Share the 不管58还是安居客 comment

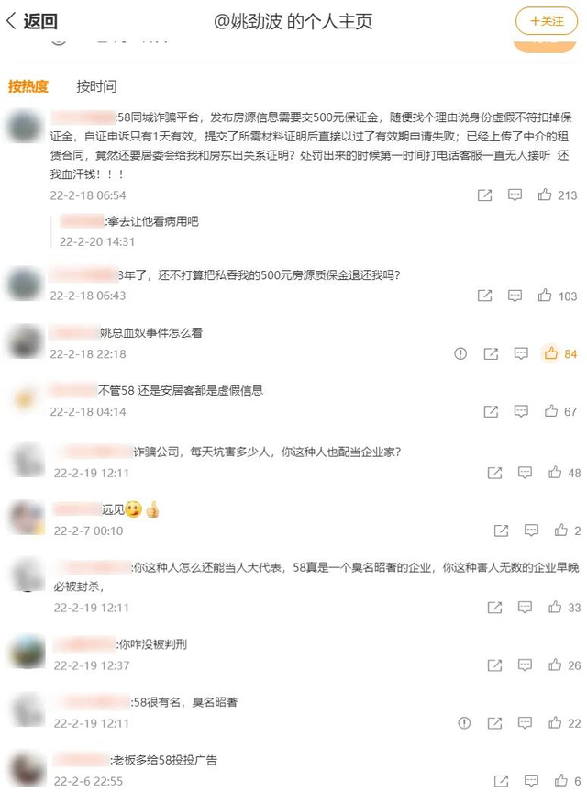(491, 412)
